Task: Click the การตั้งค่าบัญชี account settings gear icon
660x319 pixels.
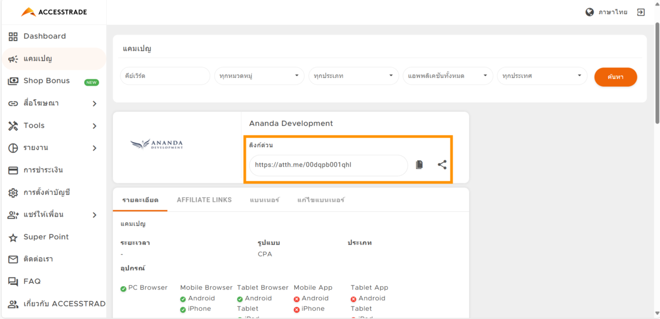Action: [13, 192]
